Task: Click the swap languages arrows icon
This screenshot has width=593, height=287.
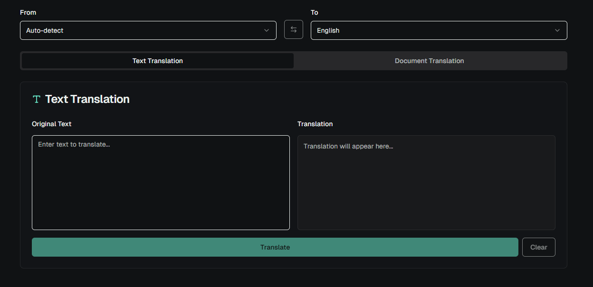Action: pos(293,30)
